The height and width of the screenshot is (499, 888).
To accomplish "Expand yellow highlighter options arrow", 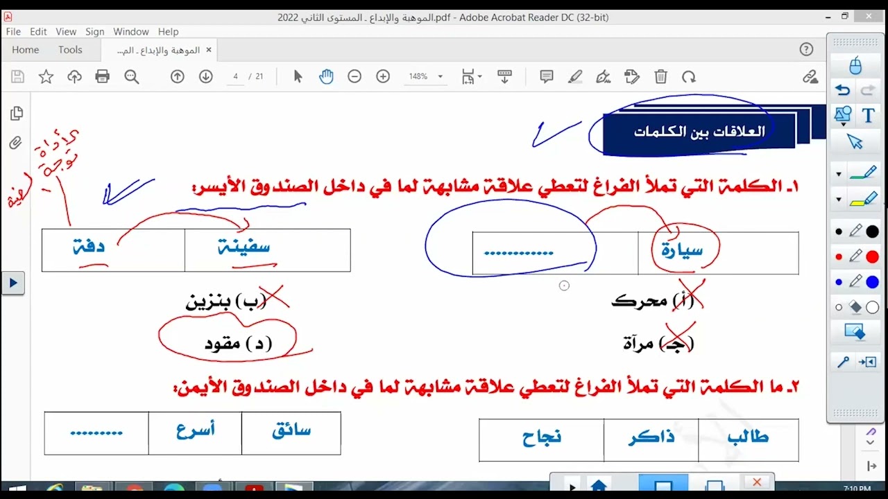I will [x=839, y=200].
